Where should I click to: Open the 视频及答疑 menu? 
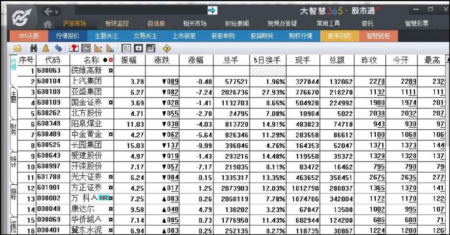tap(282, 23)
